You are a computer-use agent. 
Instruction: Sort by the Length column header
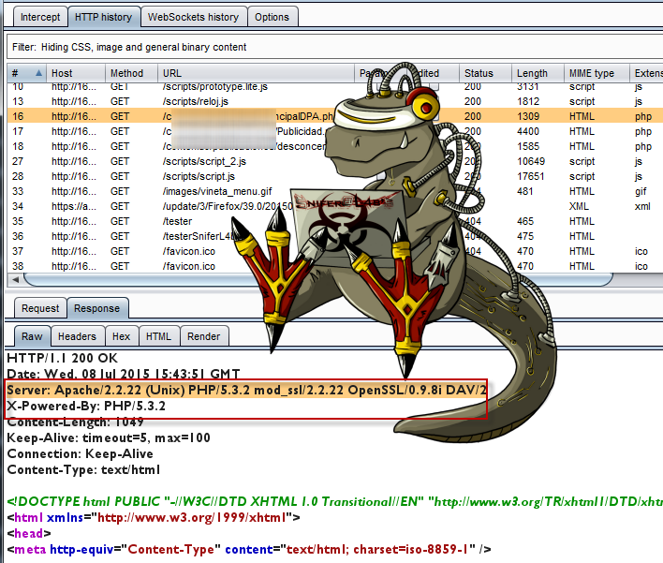[x=538, y=73]
